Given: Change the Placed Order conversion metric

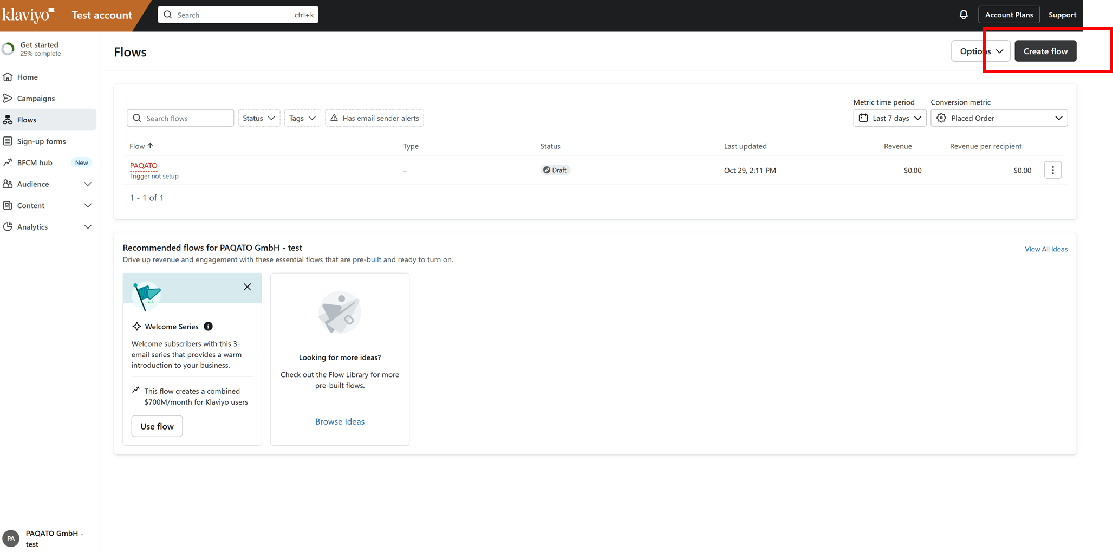Looking at the screenshot, I should 999,118.
